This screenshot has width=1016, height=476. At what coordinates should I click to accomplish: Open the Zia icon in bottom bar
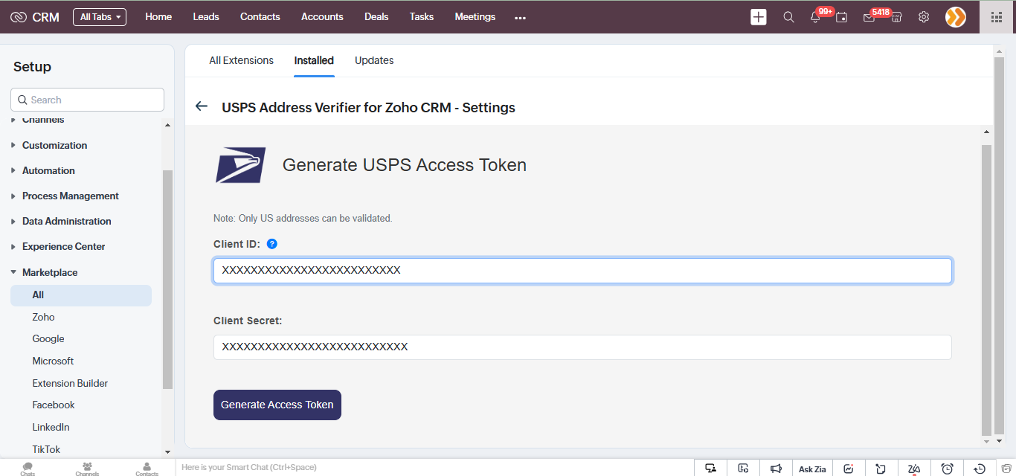pyautogui.click(x=914, y=469)
